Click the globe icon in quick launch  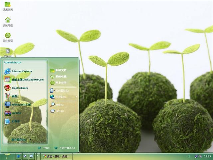25,156
